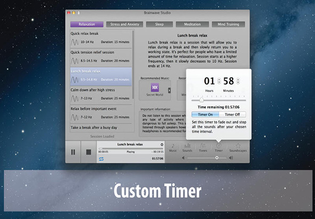315x219 pixels.
Task: Click the 8.5-14.5 Hz frequency text
Action: pos(89,61)
